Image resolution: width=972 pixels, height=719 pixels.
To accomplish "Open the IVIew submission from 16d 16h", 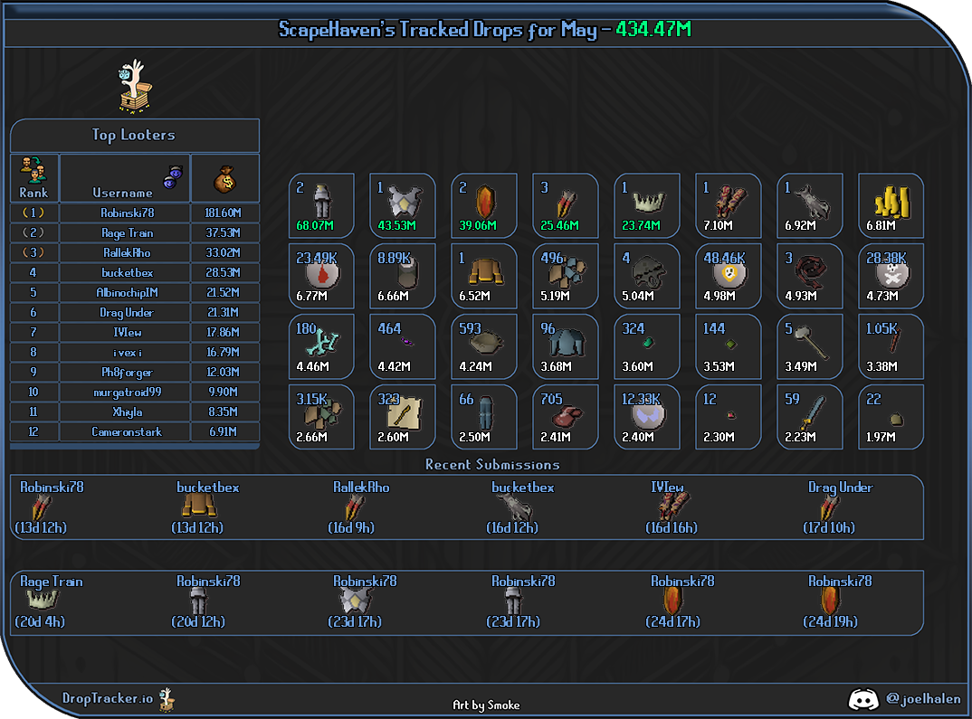I will (671, 507).
